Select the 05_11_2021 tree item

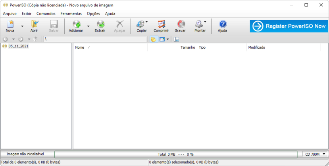[19, 46]
